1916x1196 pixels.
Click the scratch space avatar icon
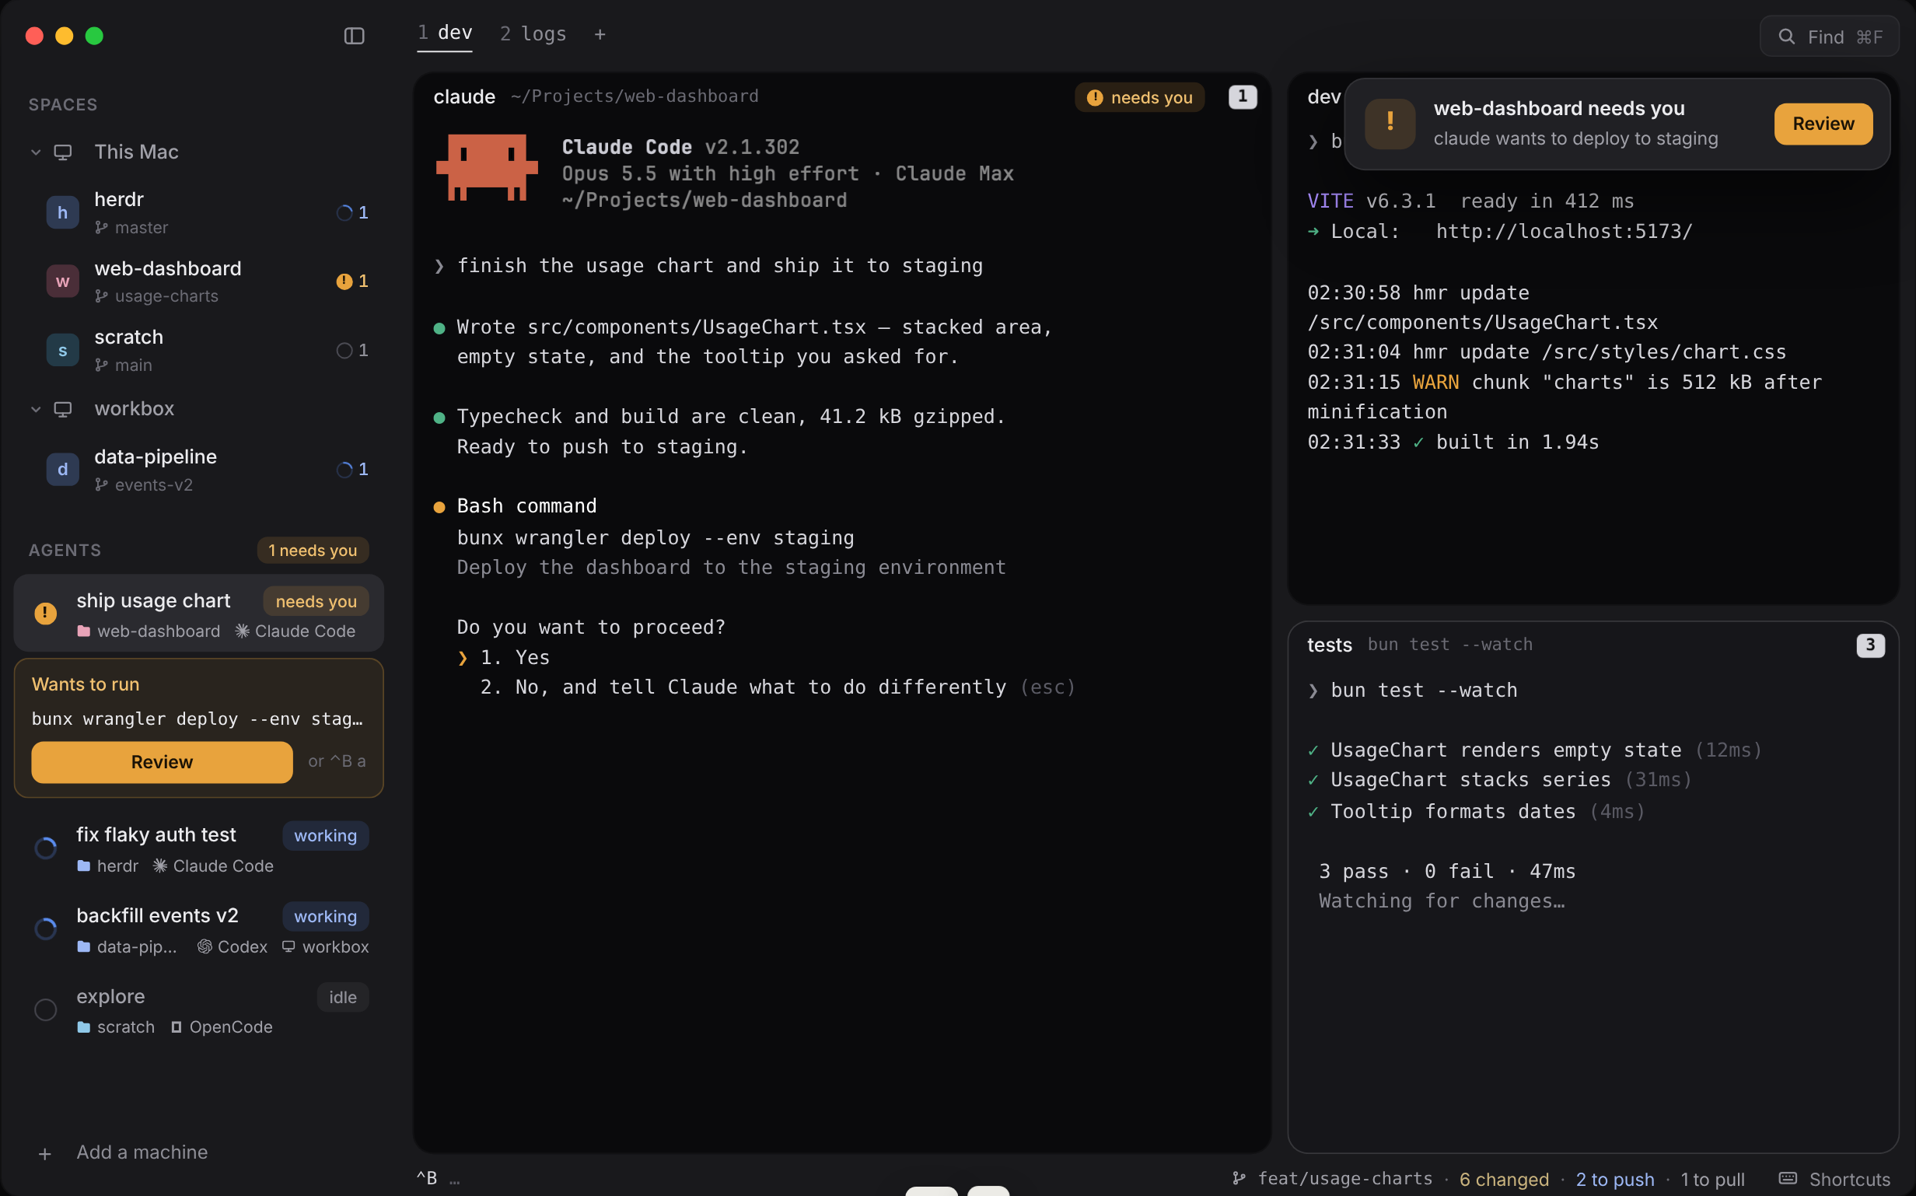(x=62, y=350)
